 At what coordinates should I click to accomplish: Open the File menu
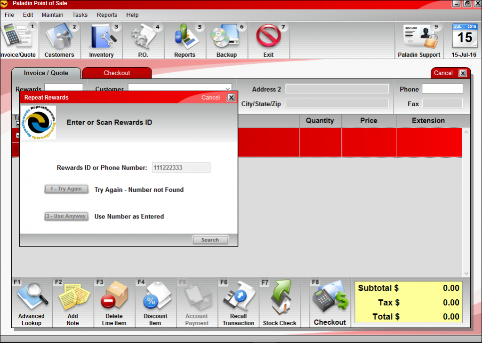coord(9,15)
